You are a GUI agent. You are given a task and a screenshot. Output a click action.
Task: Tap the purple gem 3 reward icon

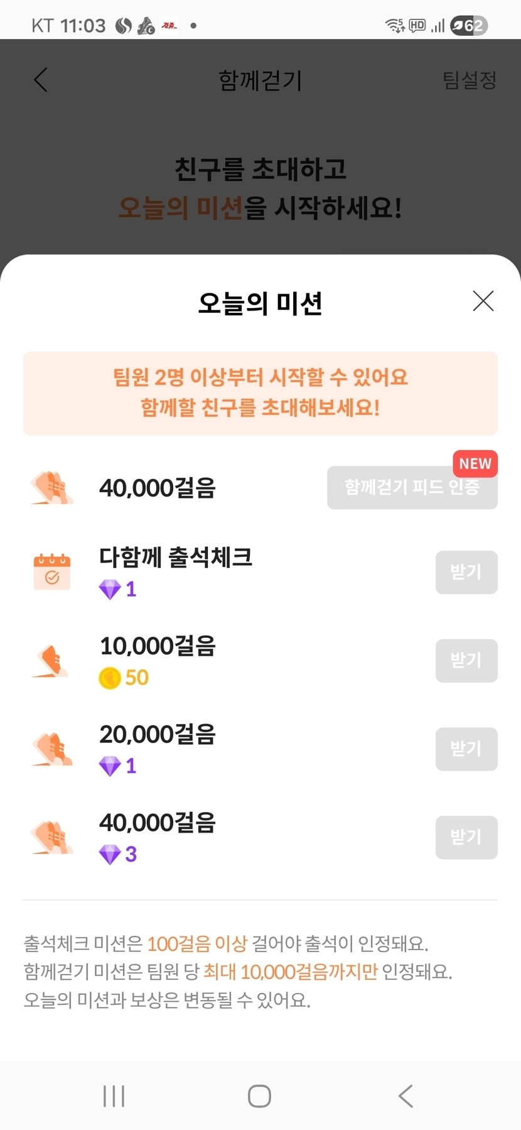coord(110,854)
